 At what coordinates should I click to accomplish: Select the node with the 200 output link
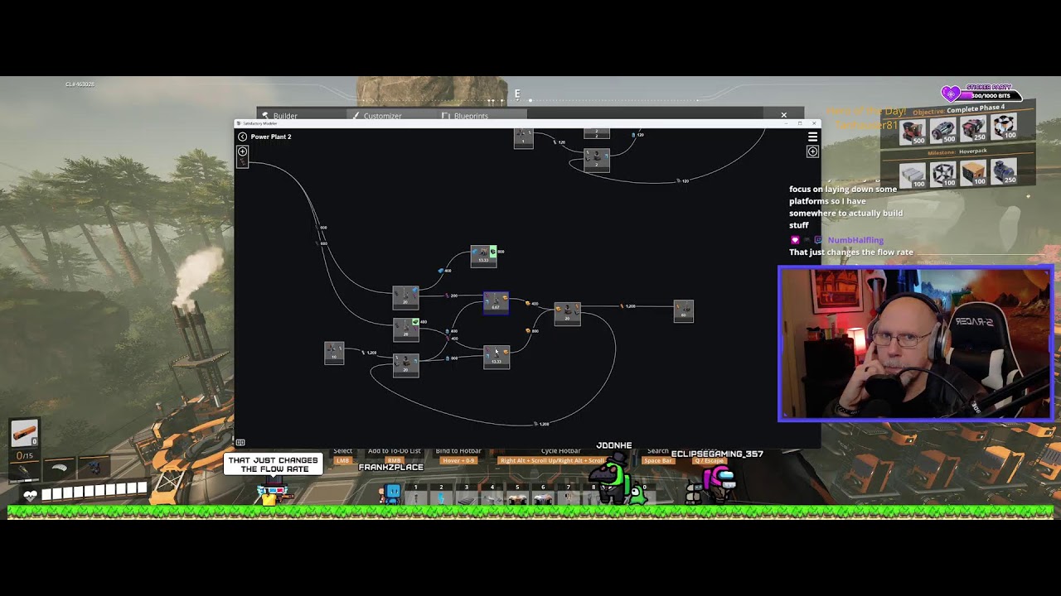(405, 296)
